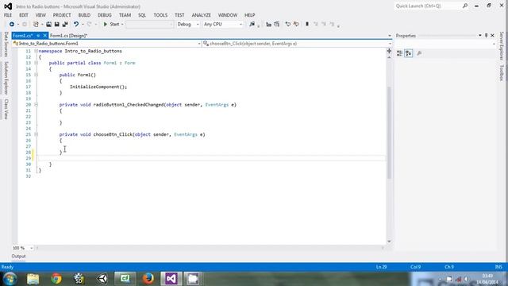Image resolution: width=508 pixels, height=286 pixels.
Task: Open the Server Explorer side tab
Action: click(x=501, y=46)
